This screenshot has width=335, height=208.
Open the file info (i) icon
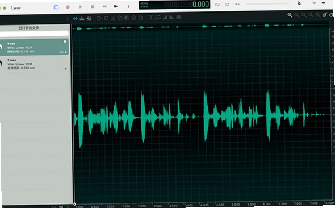point(129,6)
